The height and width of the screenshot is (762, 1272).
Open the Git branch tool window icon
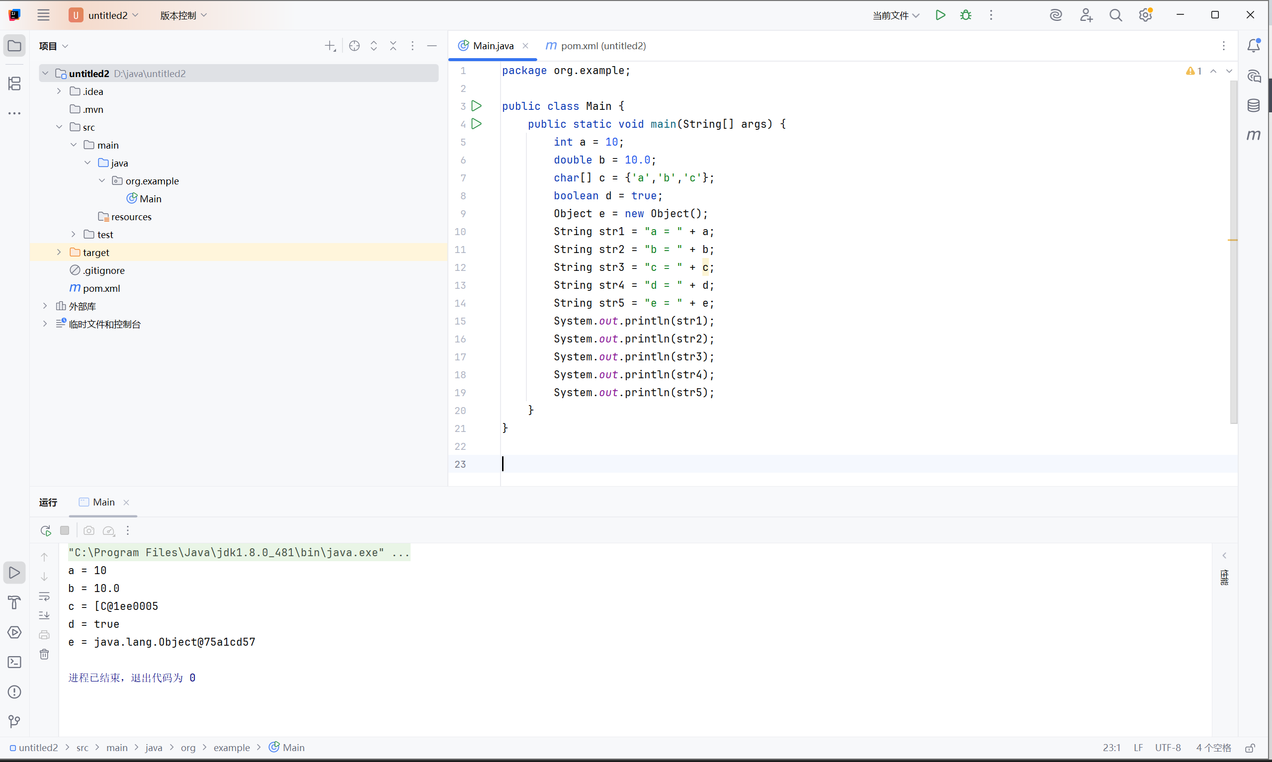pyautogui.click(x=14, y=722)
